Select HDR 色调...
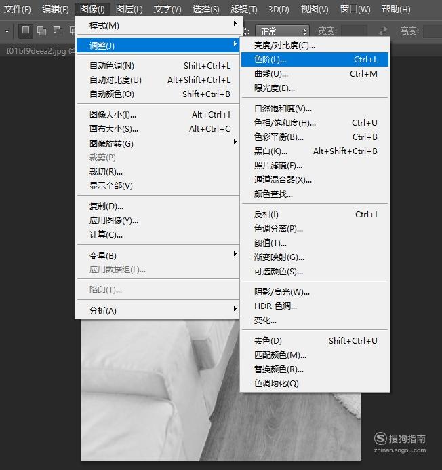The image size is (442, 470). click(x=315, y=306)
